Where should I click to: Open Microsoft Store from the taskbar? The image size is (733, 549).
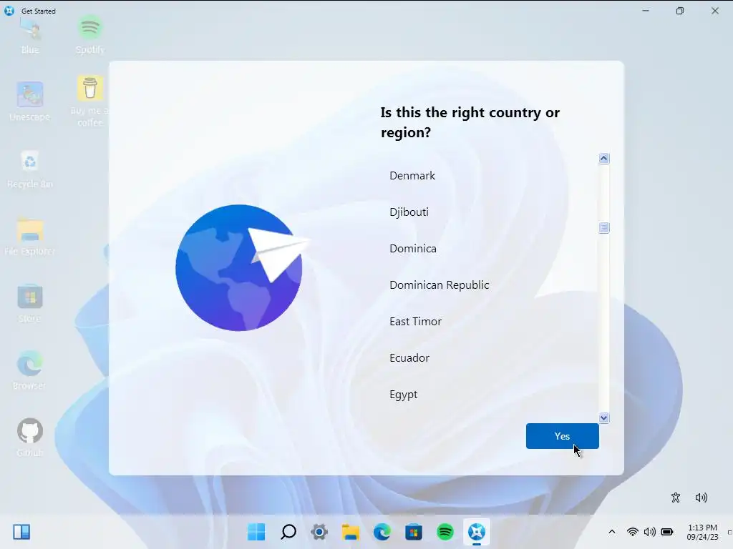[x=413, y=532]
